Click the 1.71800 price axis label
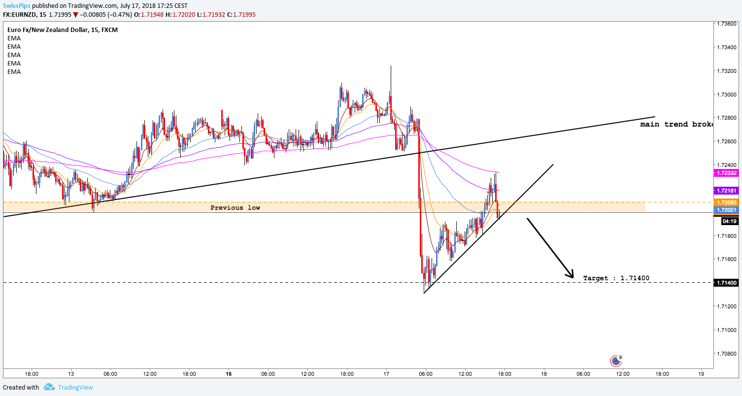This screenshot has height=396, width=742. pos(727,235)
